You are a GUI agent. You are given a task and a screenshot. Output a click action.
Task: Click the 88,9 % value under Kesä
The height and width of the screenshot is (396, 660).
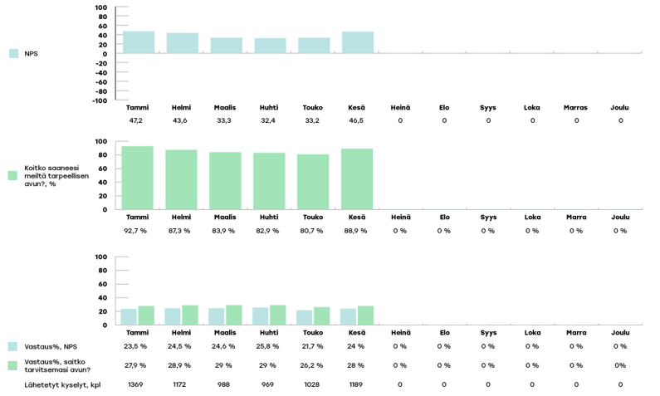click(355, 231)
